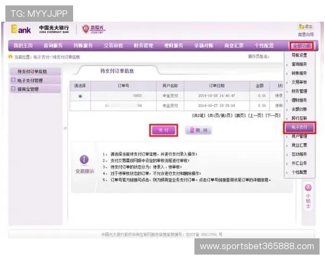Click order date 2014-10-27 10:29:04 cell

[216, 106]
